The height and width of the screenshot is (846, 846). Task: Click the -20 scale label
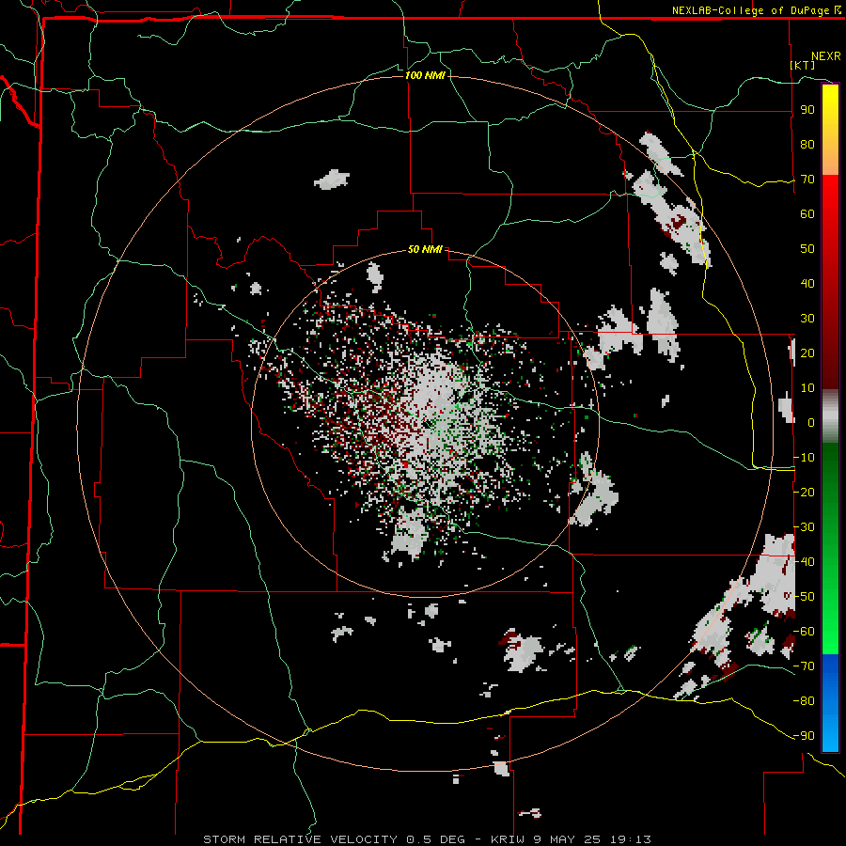[805, 493]
